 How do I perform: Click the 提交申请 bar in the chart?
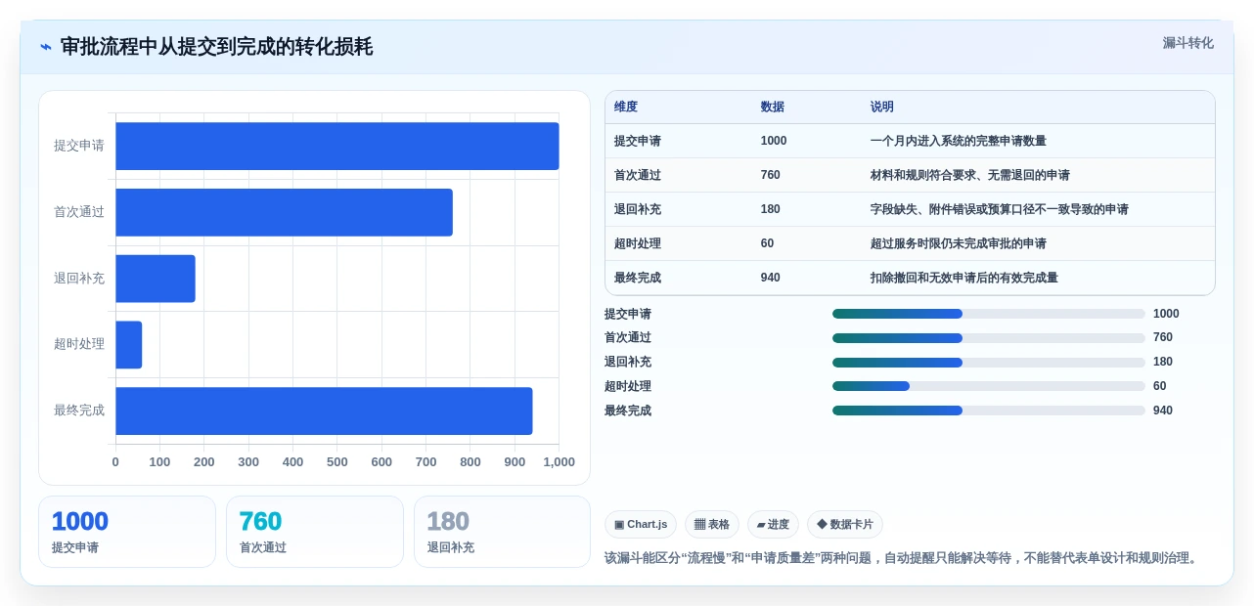(x=337, y=146)
